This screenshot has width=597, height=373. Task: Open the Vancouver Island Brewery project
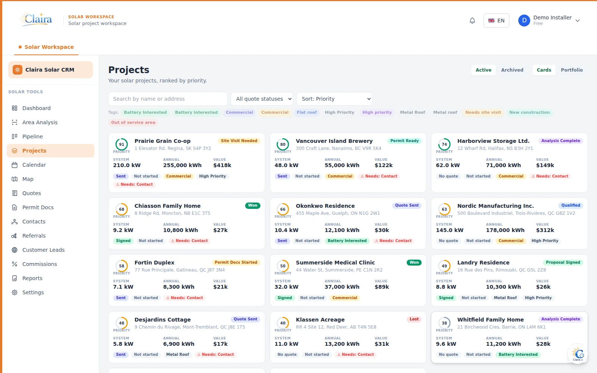point(348,163)
